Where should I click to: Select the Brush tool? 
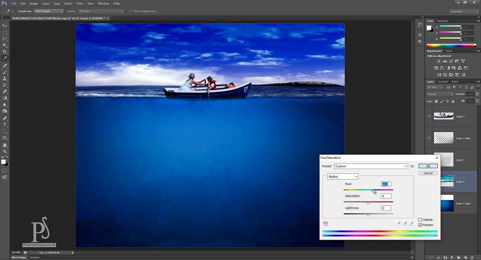(x=5, y=72)
